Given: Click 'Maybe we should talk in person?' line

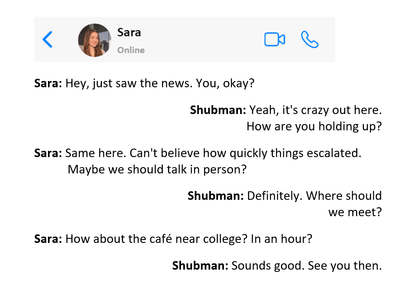Looking at the screenshot, I should click(x=157, y=170).
